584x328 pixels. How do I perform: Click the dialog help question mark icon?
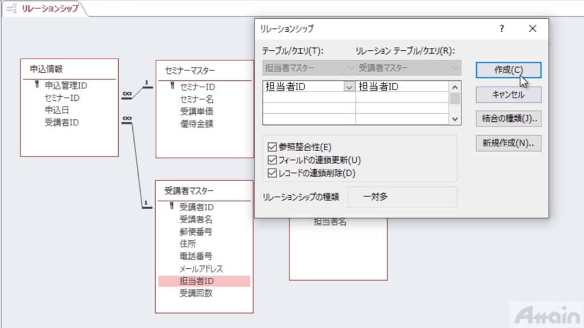[502, 28]
